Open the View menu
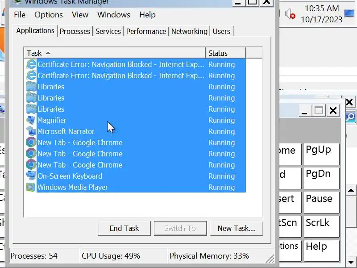The width and height of the screenshot is (357, 268). pos(80,15)
